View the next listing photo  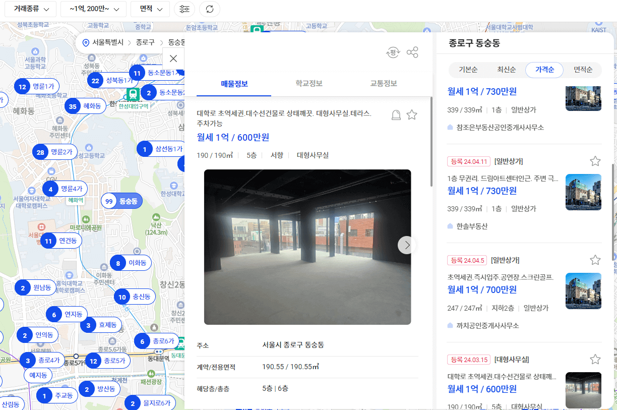coord(406,245)
